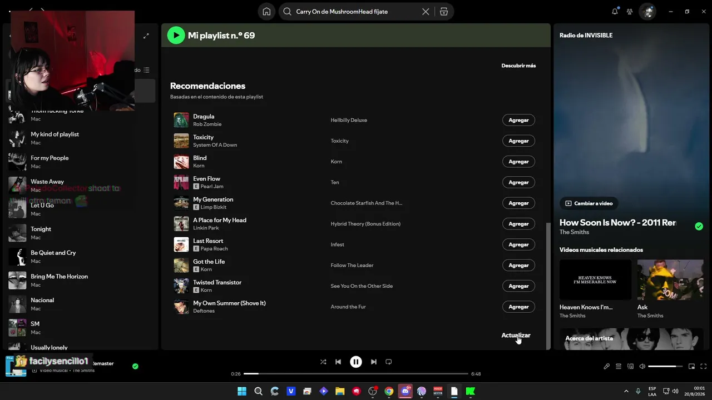712x400 pixels.
Task: Clear the search text with the X
Action: pos(426,12)
